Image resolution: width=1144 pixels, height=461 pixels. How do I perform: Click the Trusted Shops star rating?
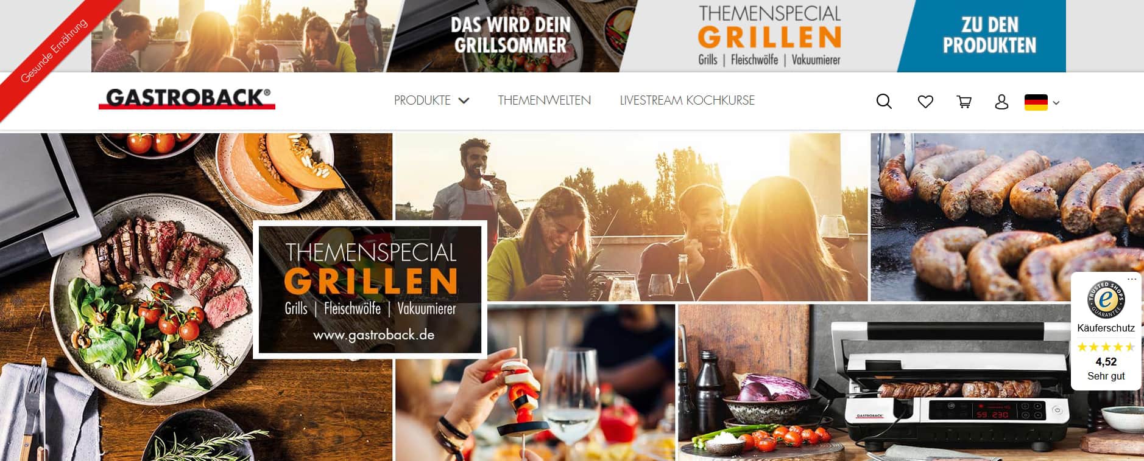pos(1106,347)
